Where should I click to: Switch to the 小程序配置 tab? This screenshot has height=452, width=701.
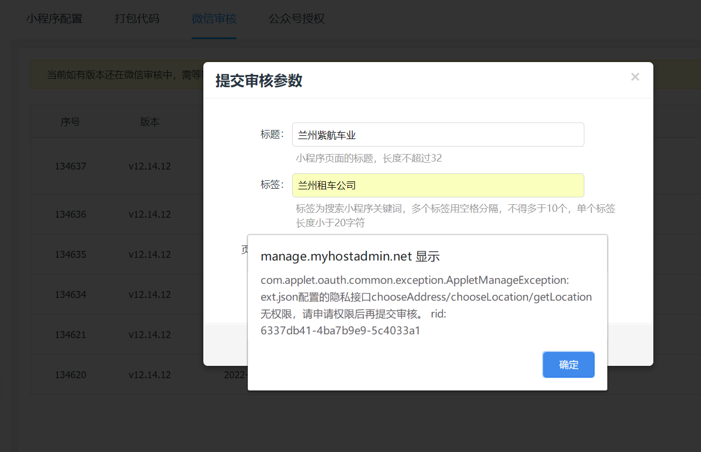[x=54, y=19]
